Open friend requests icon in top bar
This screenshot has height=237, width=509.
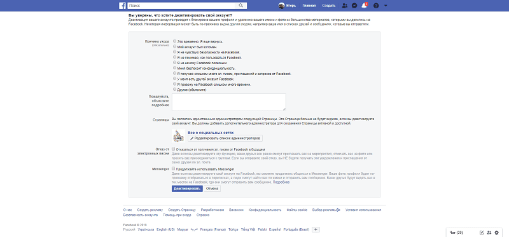click(x=345, y=6)
